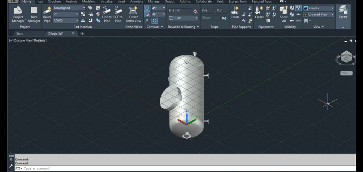Screen dimensions: 363x172
Task: Toggle the compass tick marks button
Action: [x=147, y=21]
